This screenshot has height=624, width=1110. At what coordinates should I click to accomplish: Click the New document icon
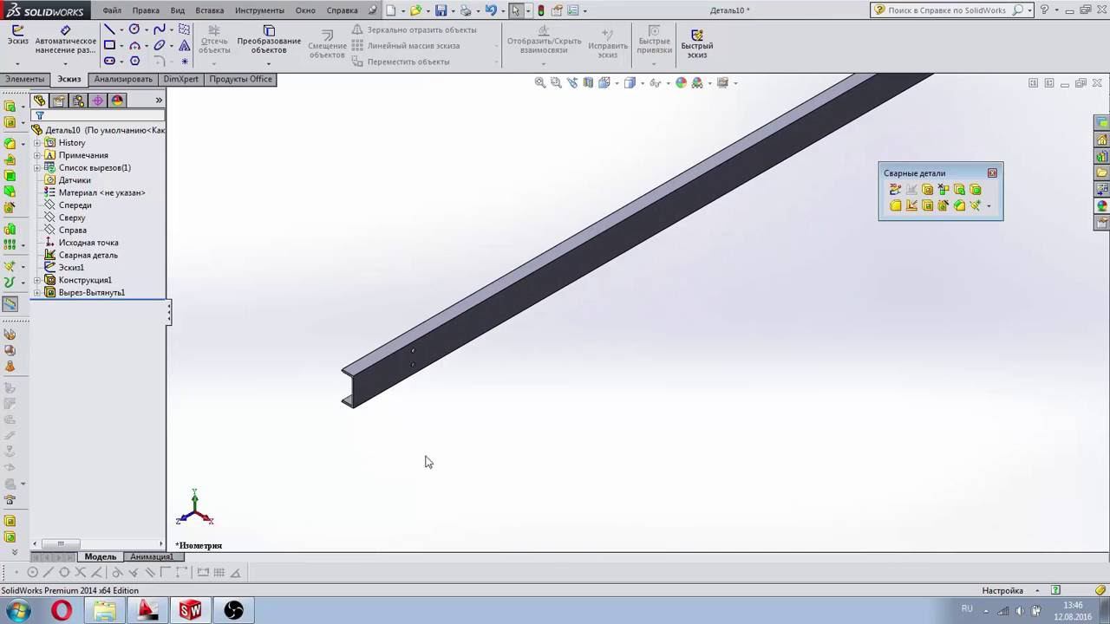[x=391, y=10]
